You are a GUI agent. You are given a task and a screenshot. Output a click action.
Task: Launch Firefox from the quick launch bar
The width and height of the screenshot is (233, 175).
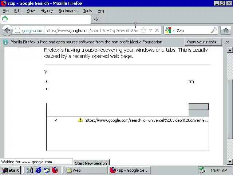click(x=55, y=170)
